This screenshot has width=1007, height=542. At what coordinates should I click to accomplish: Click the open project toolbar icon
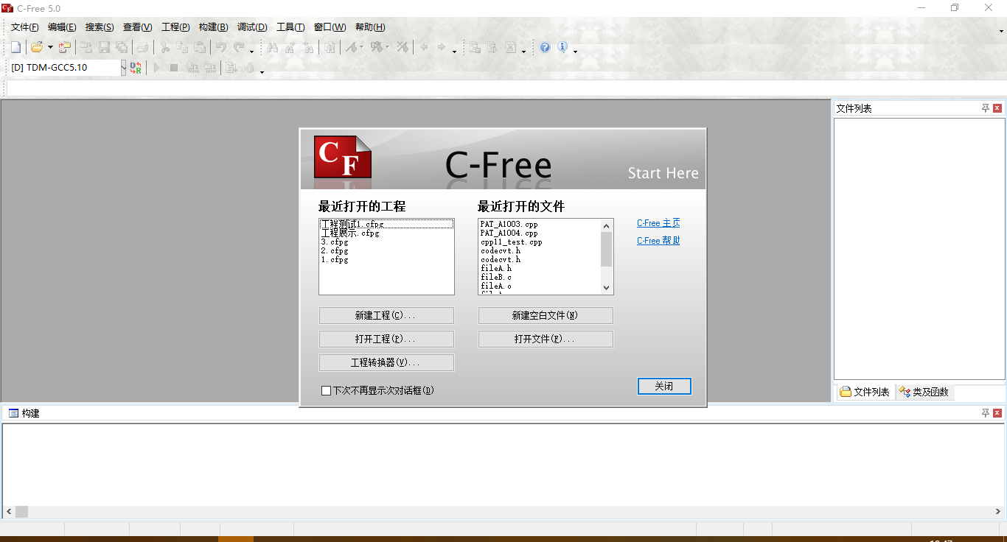click(x=65, y=47)
